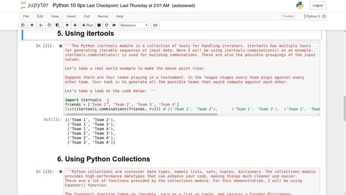
Task: Open the Insert menu
Action: [x=71, y=16]
